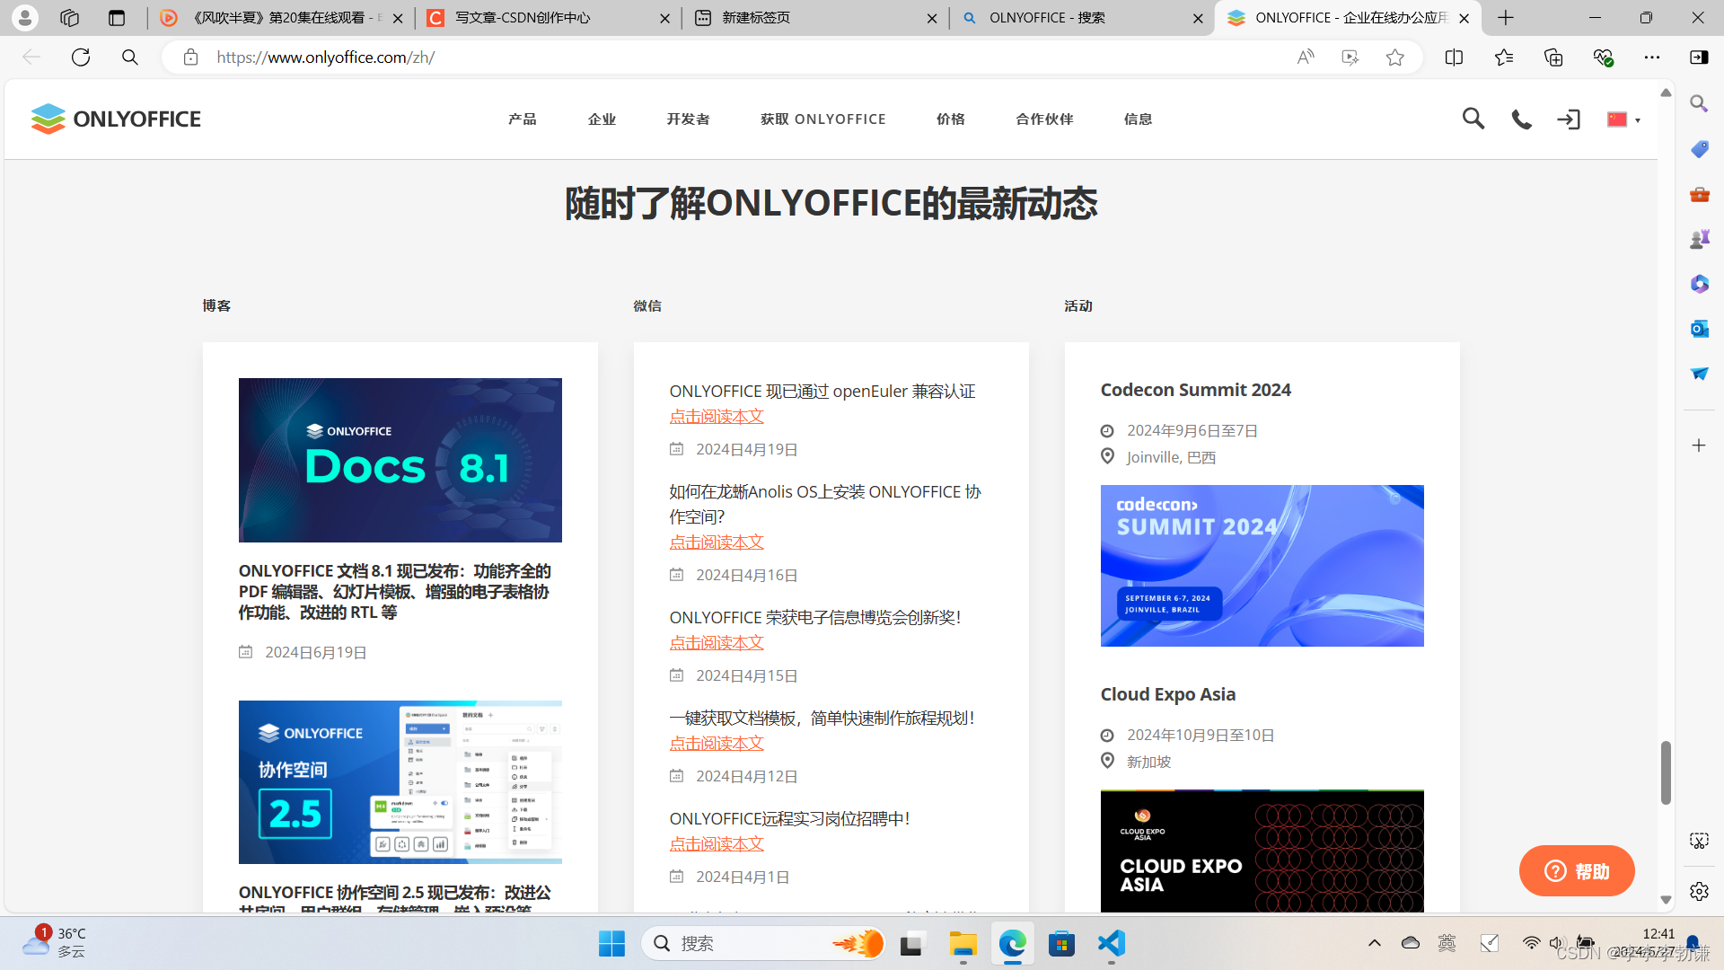Viewport: 1724px width, 970px height.
Task: Open the 信息 menu
Action: click(1138, 119)
